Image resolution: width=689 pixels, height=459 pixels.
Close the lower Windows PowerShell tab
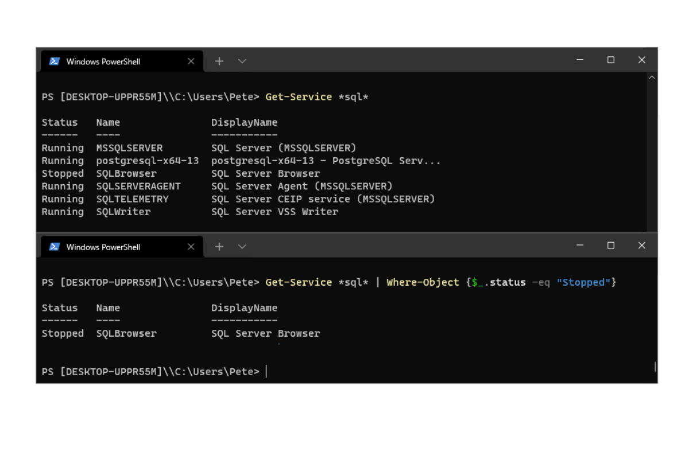191,247
